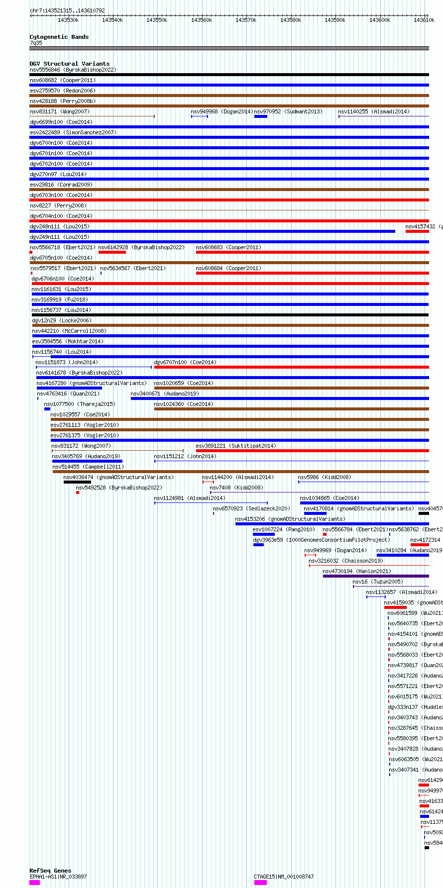Select nsv3405769 (Audano2019) label
The image size is (443, 888).
(86, 456)
